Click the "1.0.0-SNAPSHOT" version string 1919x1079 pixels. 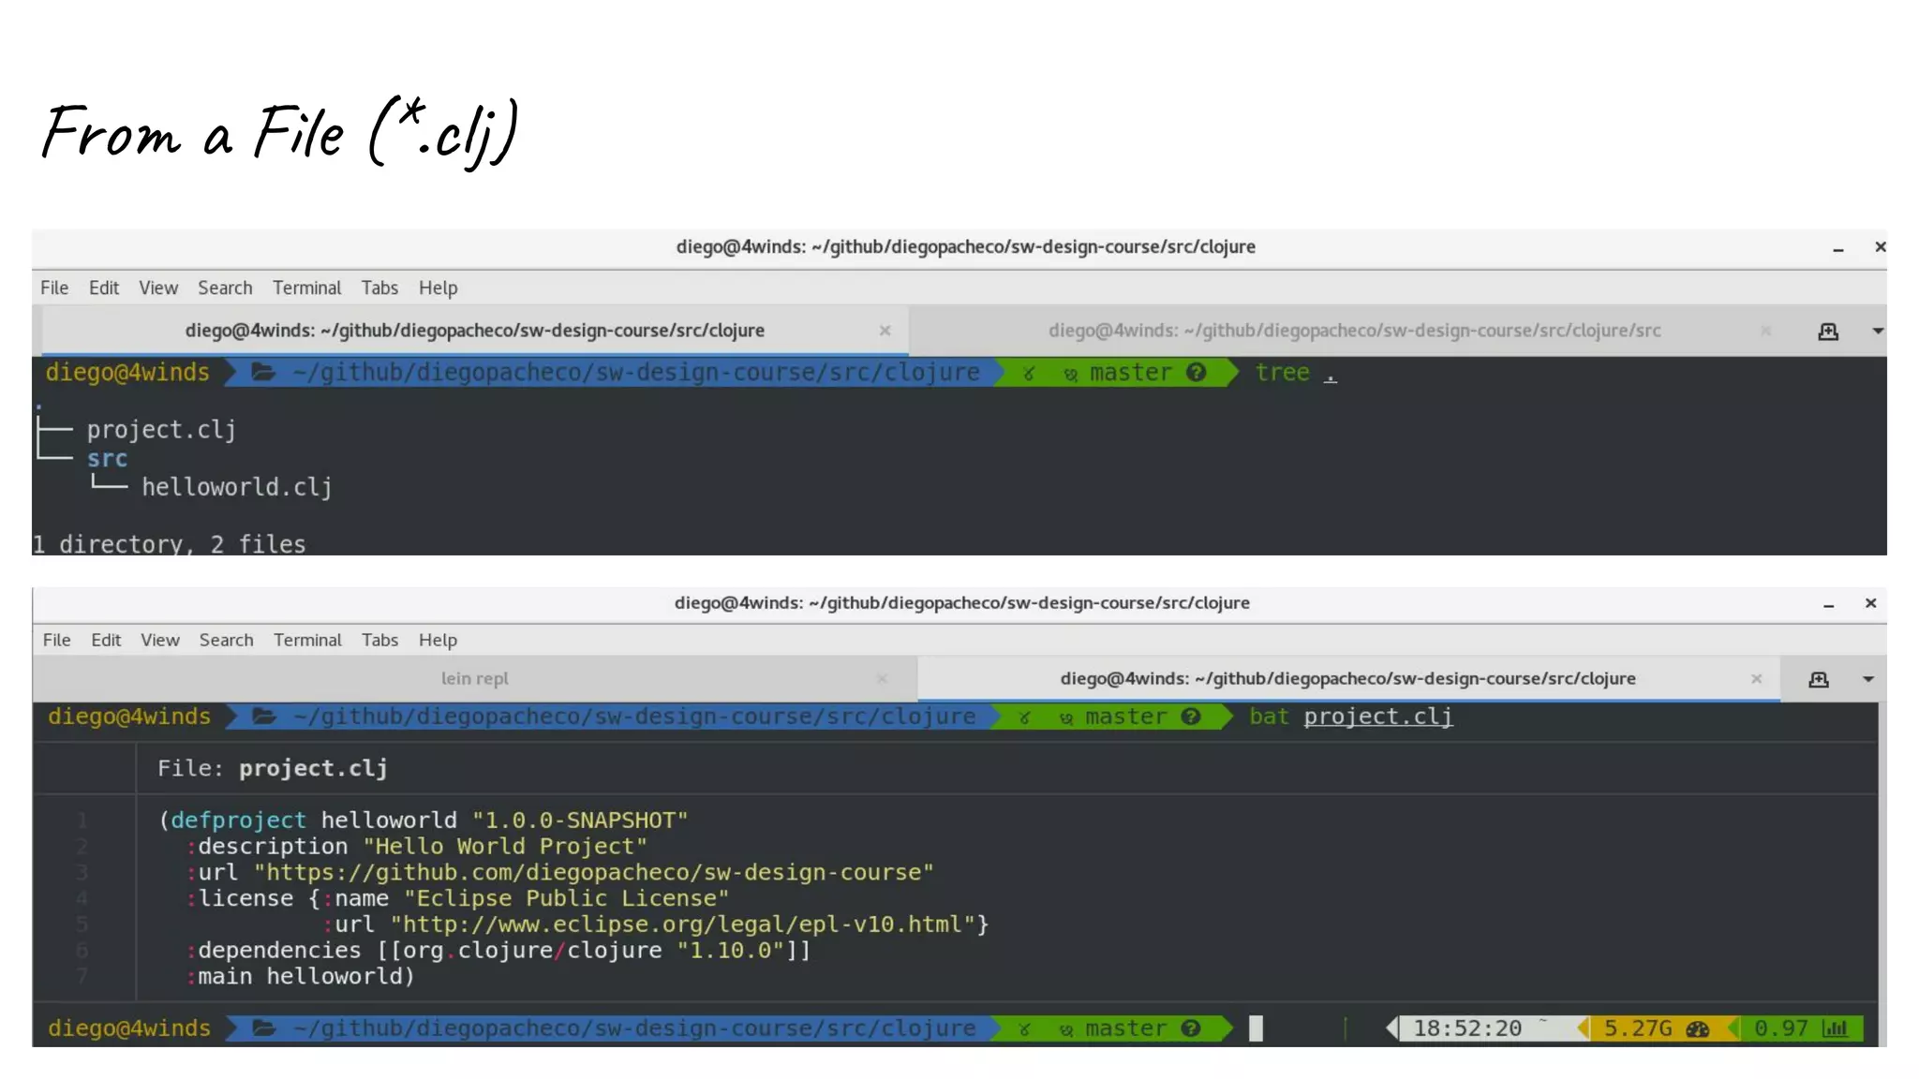point(580,820)
